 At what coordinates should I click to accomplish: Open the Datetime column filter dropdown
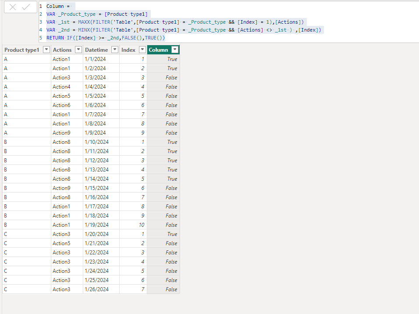point(115,50)
